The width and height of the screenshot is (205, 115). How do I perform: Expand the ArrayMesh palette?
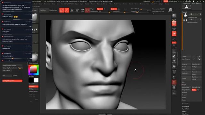pos(185,106)
